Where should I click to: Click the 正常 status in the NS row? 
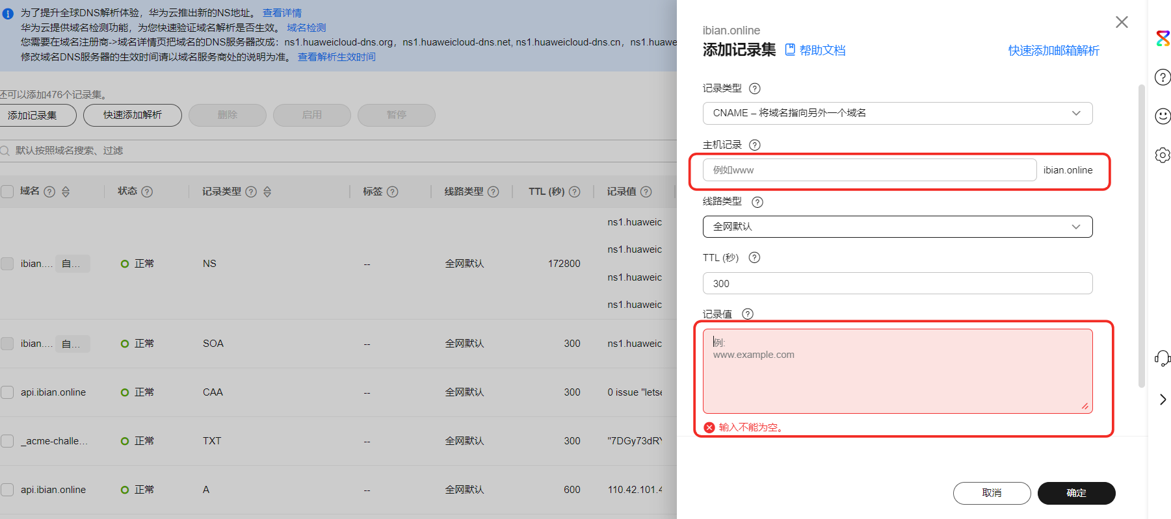tap(138, 264)
